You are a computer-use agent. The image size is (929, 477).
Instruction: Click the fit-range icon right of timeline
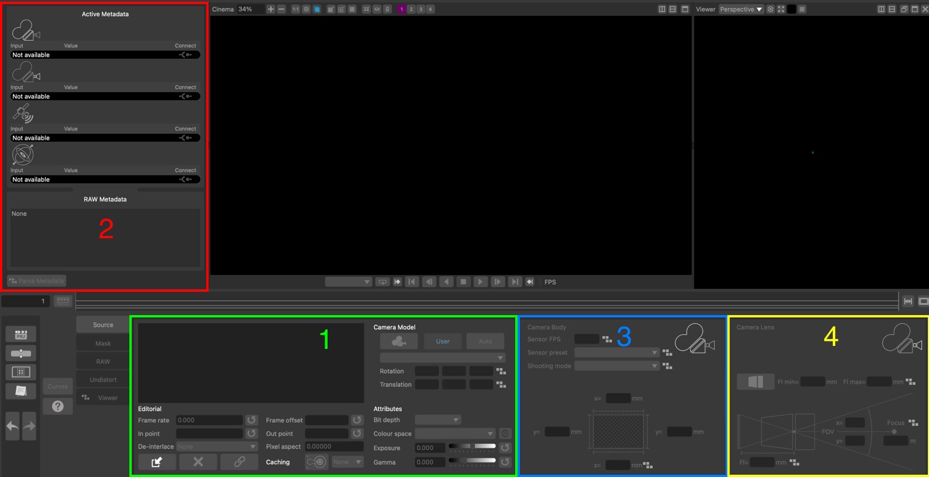coord(908,301)
